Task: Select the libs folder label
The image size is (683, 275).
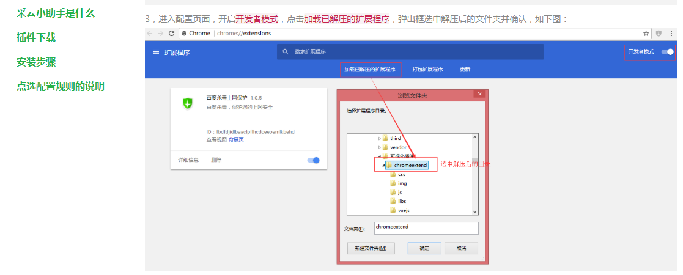Action: coord(402,201)
